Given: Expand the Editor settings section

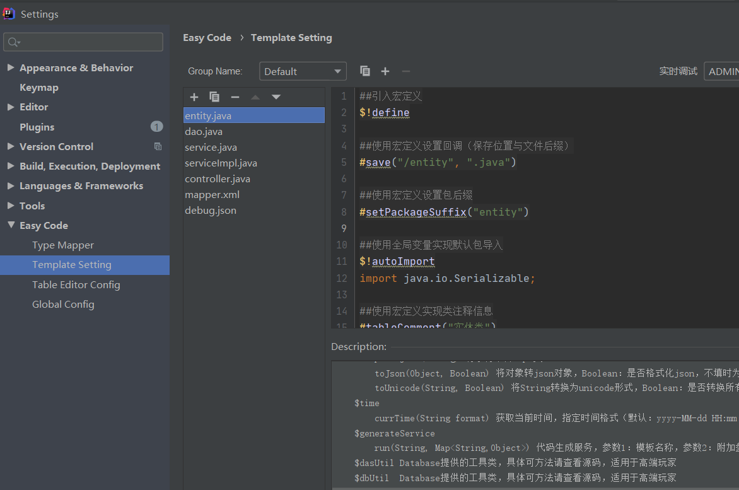Looking at the screenshot, I should point(10,107).
